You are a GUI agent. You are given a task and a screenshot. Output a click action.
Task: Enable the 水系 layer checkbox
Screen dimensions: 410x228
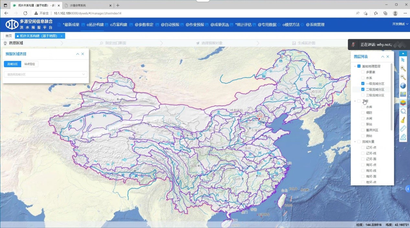tap(363, 78)
